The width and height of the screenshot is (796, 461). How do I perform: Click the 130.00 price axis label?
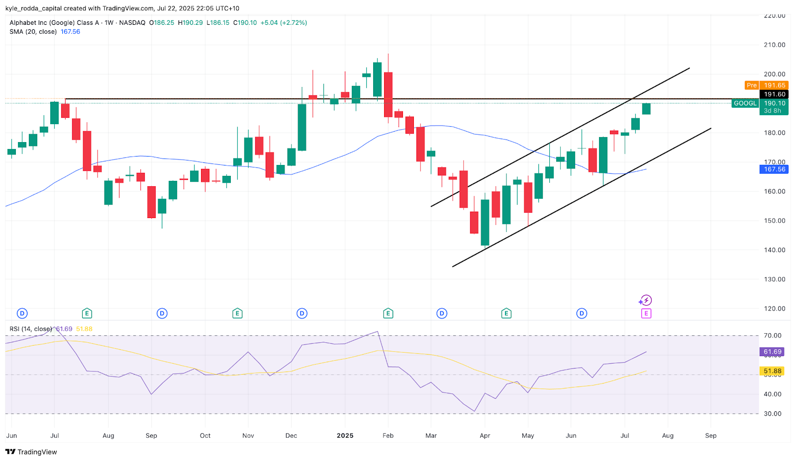tap(775, 279)
